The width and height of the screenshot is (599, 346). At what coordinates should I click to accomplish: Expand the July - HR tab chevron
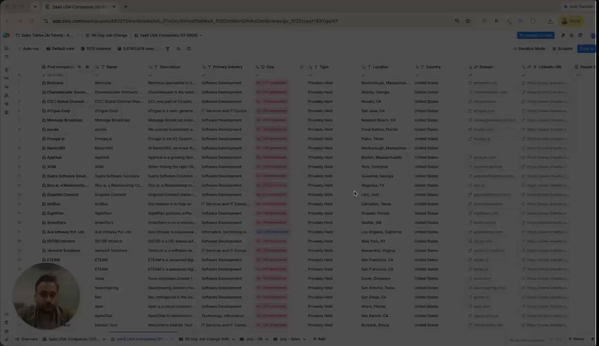[267, 339]
